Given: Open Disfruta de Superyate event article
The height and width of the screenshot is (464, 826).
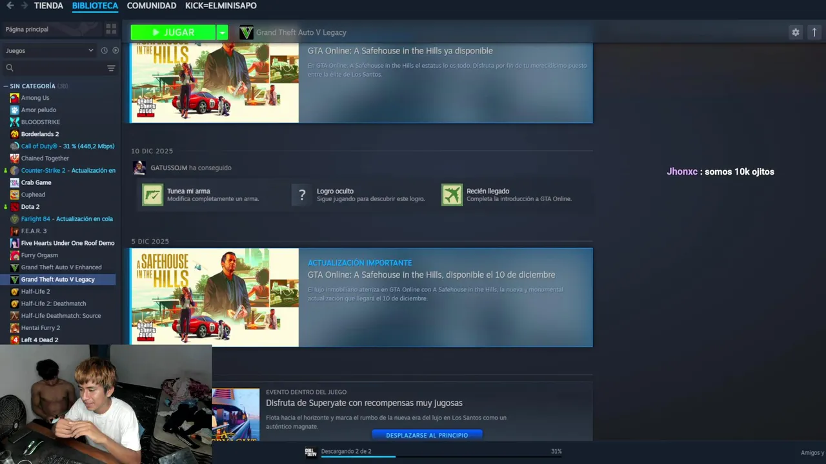Looking at the screenshot, I should click(364, 403).
